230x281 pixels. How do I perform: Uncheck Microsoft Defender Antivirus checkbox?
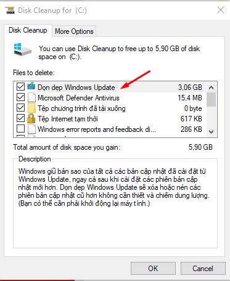[x=20, y=97]
